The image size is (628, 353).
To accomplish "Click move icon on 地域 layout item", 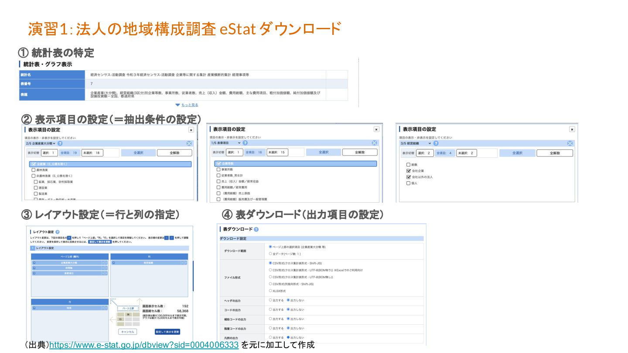I will tap(34, 308).
